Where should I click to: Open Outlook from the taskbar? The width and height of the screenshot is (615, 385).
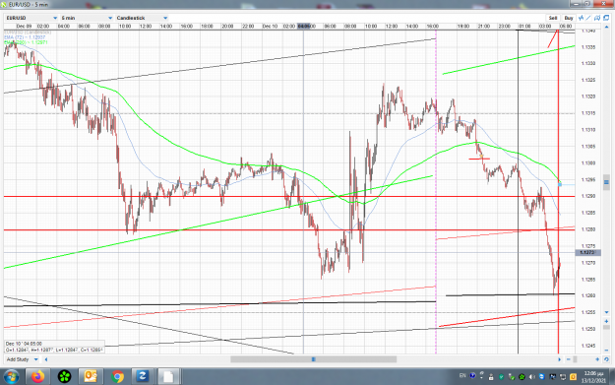point(91,377)
